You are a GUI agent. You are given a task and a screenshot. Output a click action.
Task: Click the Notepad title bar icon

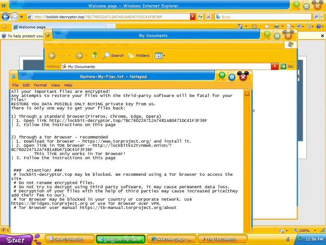point(13,77)
